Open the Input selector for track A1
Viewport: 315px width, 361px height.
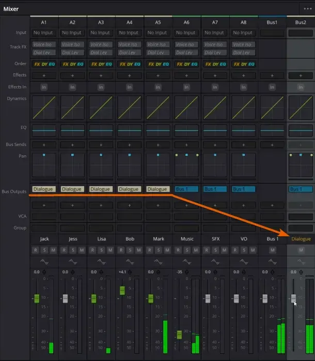(44, 32)
